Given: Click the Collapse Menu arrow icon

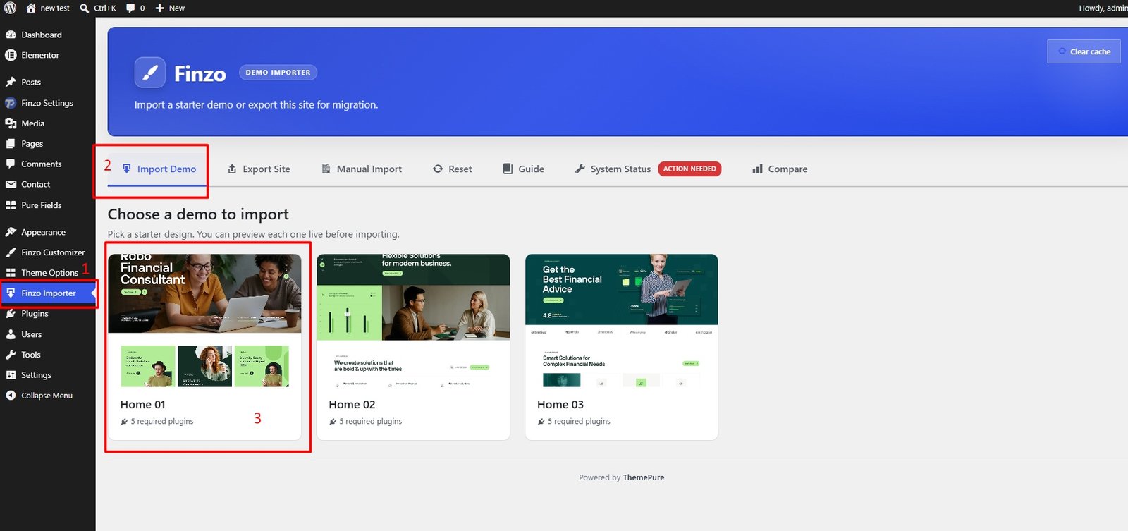Looking at the screenshot, I should tap(11, 396).
